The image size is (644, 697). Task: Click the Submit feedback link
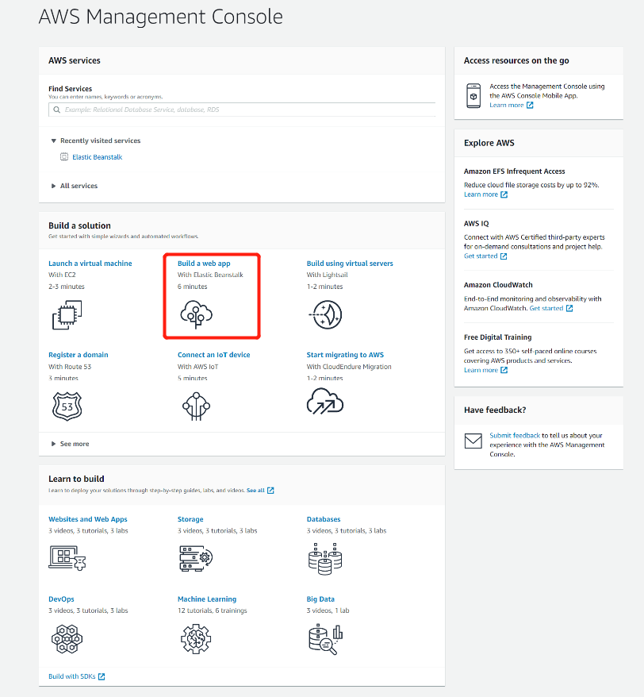[x=515, y=436]
